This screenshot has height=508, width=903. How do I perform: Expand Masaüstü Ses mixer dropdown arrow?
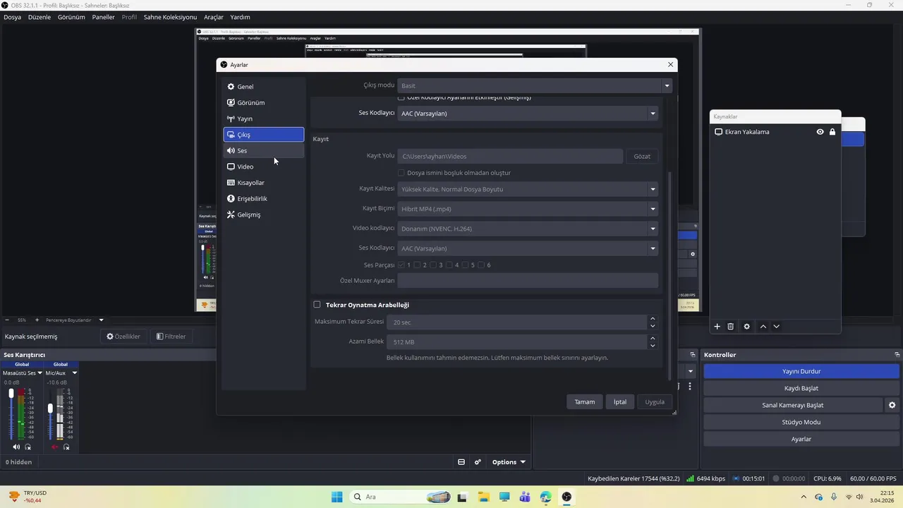click(x=40, y=373)
